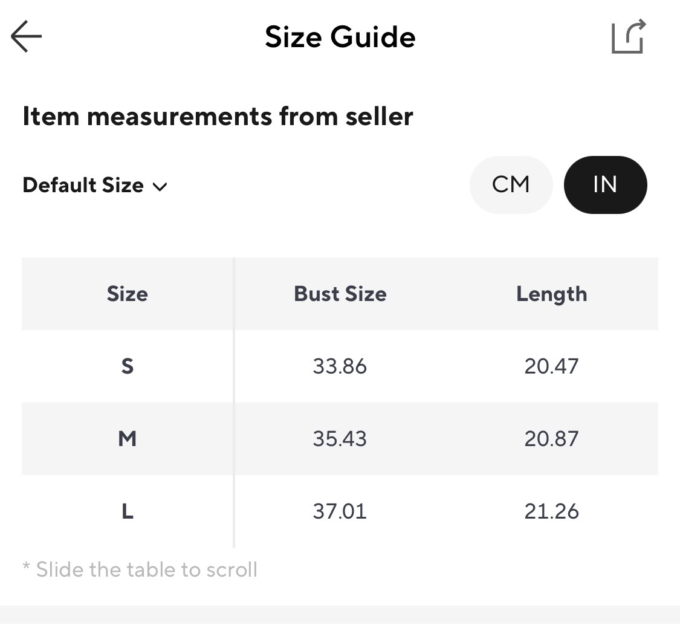The width and height of the screenshot is (680, 625).
Task: Click the Size column header
Action: point(127,294)
